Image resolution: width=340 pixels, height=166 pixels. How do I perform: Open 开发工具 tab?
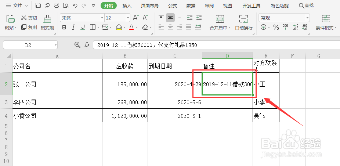pos(252,6)
